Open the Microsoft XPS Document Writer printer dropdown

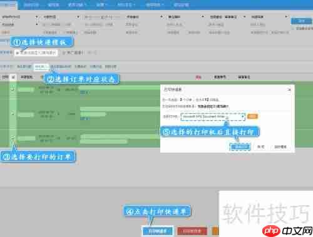(x=213, y=117)
